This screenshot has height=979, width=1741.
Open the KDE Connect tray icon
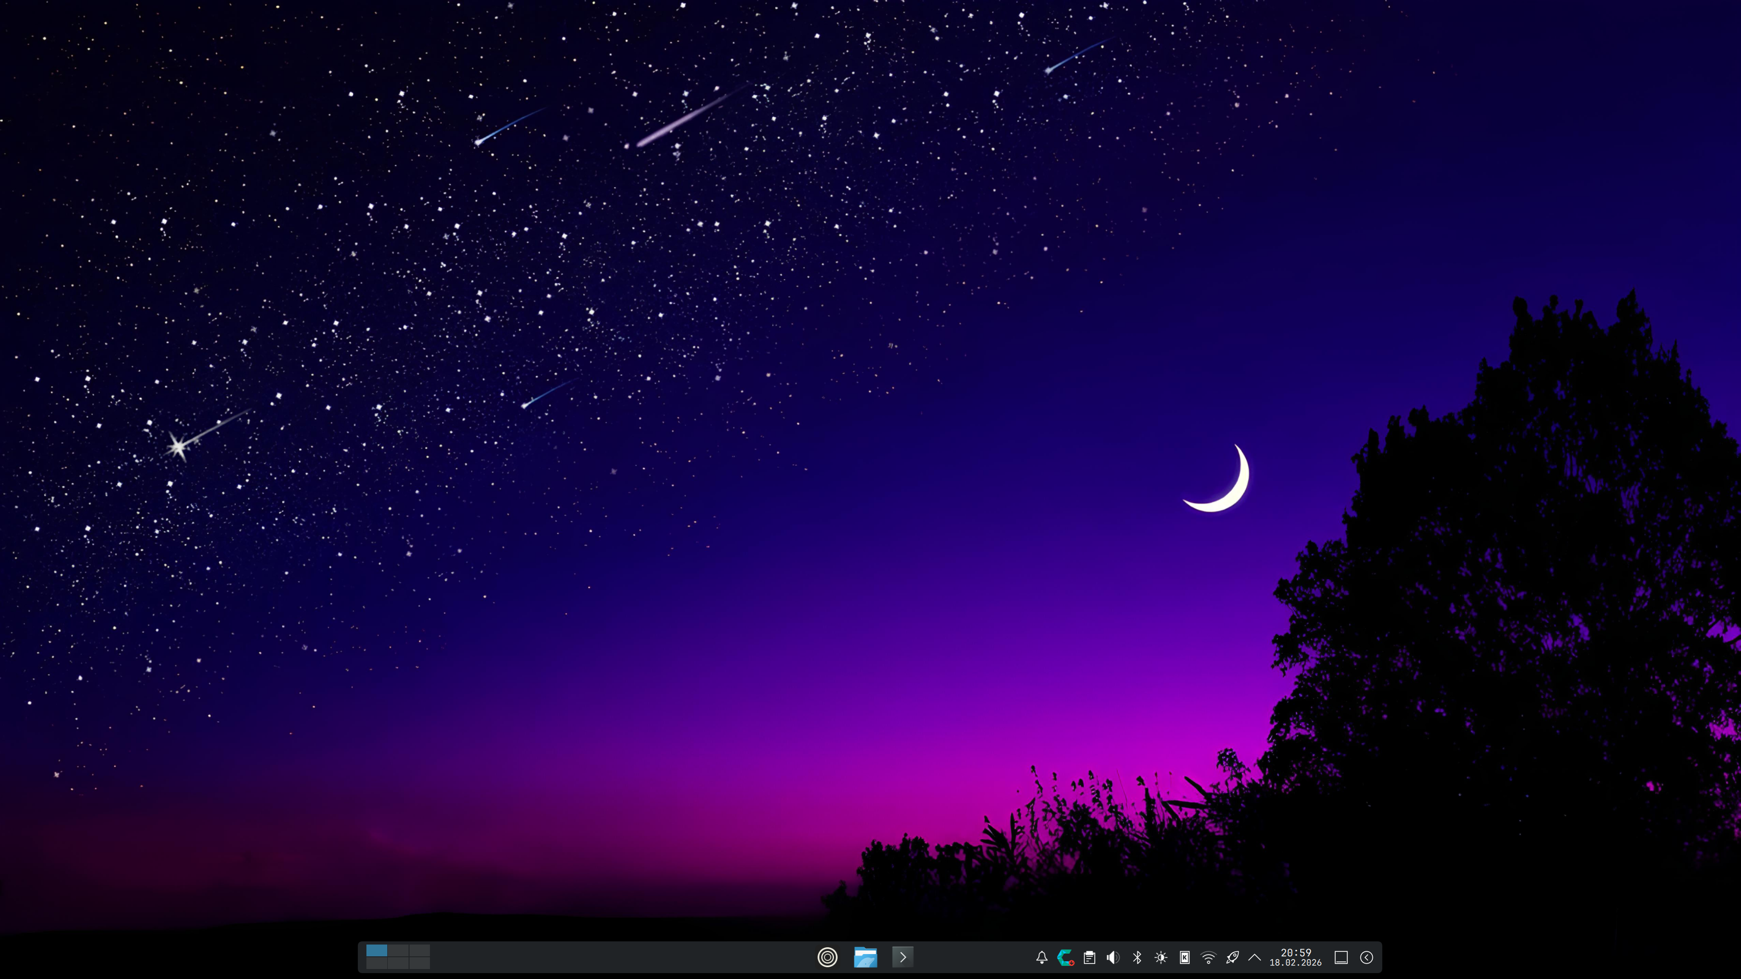tap(1185, 957)
